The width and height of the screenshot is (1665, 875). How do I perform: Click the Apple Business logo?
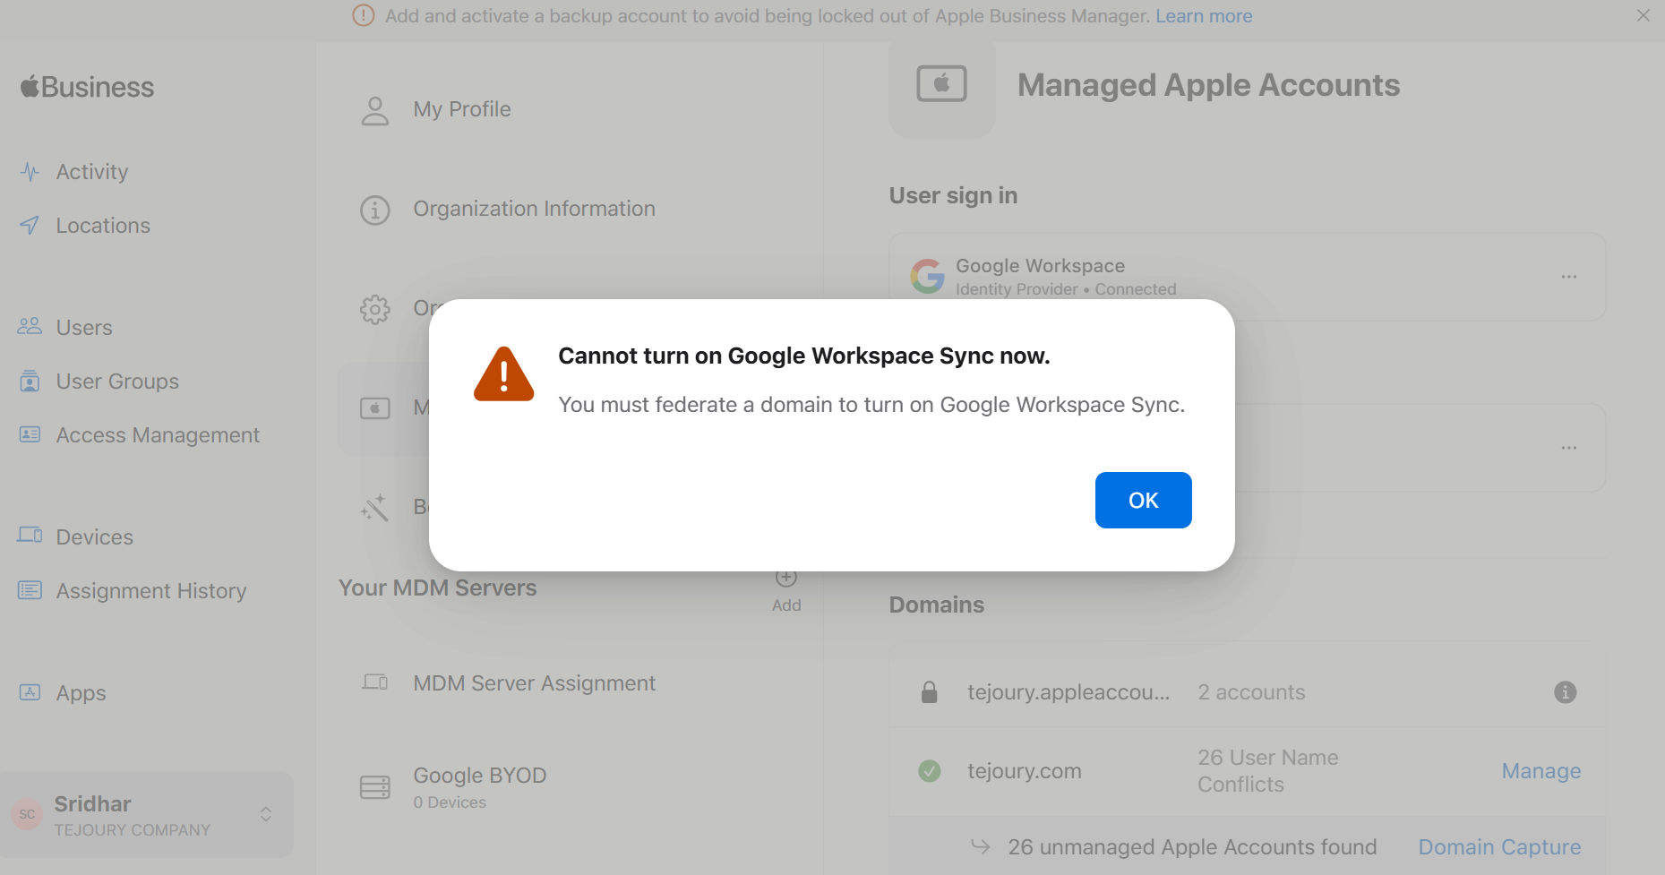pyautogui.click(x=87, y=87)
